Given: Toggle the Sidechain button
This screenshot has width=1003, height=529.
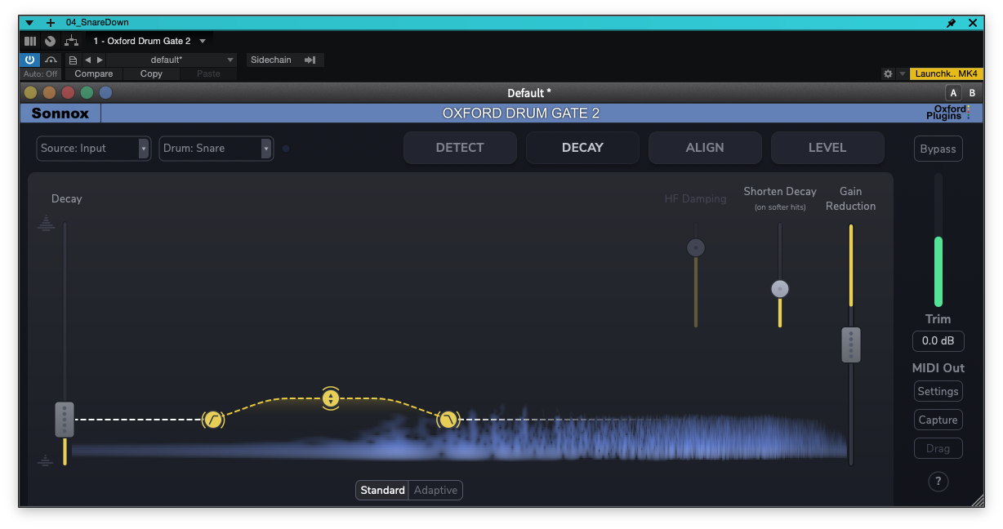Looking at the screenshot, I should (285, 60).
